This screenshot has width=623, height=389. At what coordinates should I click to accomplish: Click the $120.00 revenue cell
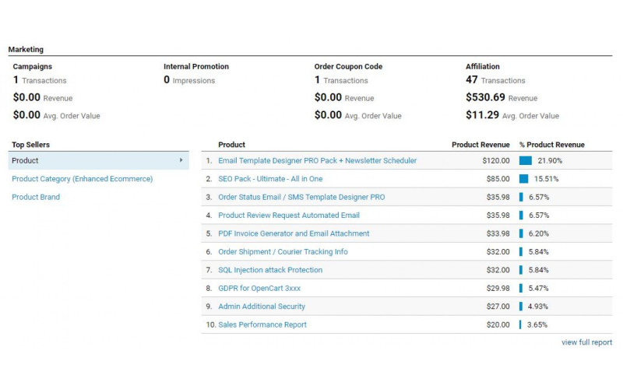click(496, 161)
